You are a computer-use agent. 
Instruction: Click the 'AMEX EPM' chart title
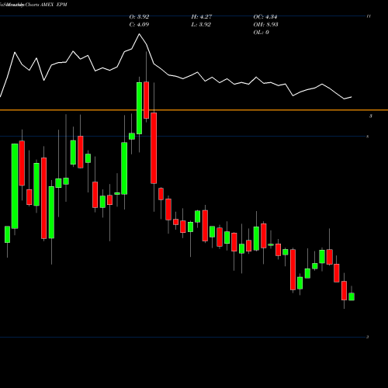(54, 5)
